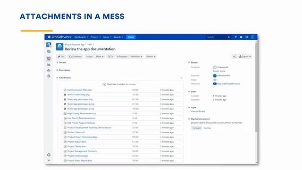Open Mobile Payment App breadcrumb link

(75, 44)
